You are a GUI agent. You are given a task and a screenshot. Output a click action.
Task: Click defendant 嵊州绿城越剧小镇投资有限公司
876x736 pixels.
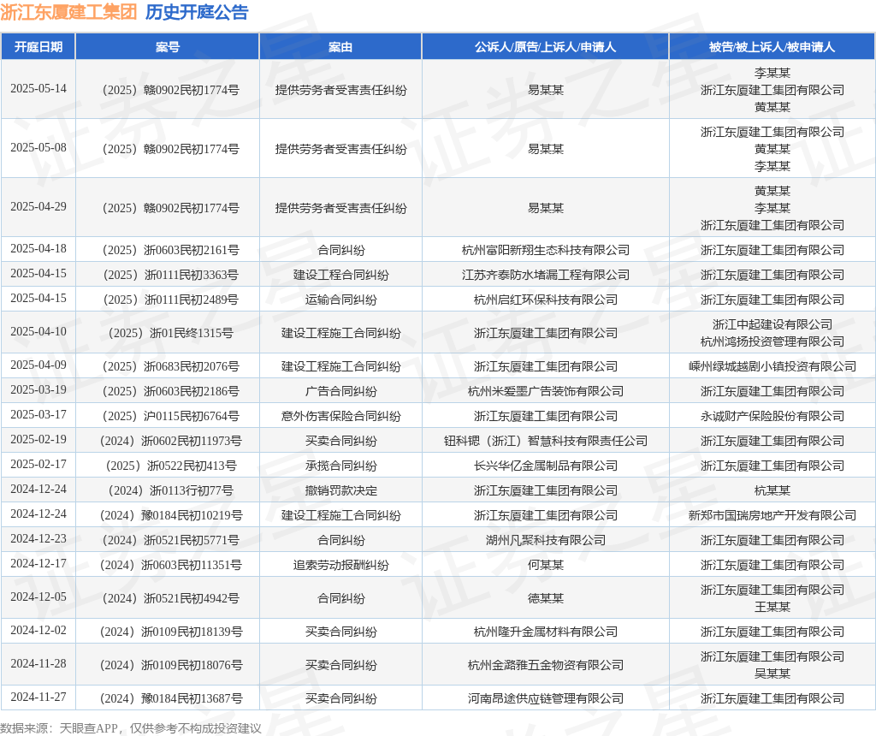pyautogui.click(x=772, y=366)
